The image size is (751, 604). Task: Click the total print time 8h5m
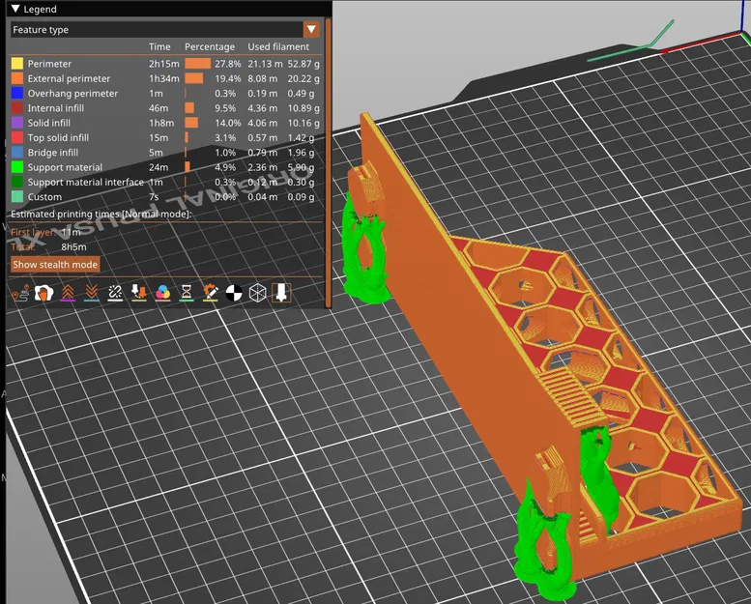(x=73, y=247)
